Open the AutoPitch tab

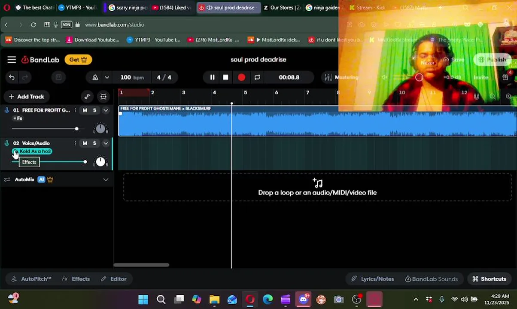(x=31, y=279)
